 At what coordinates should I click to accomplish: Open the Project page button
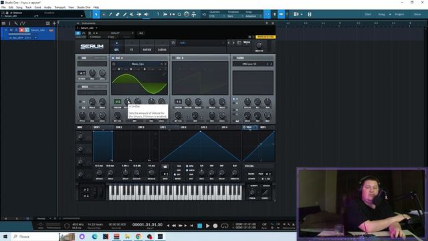(x=399, y=14)
